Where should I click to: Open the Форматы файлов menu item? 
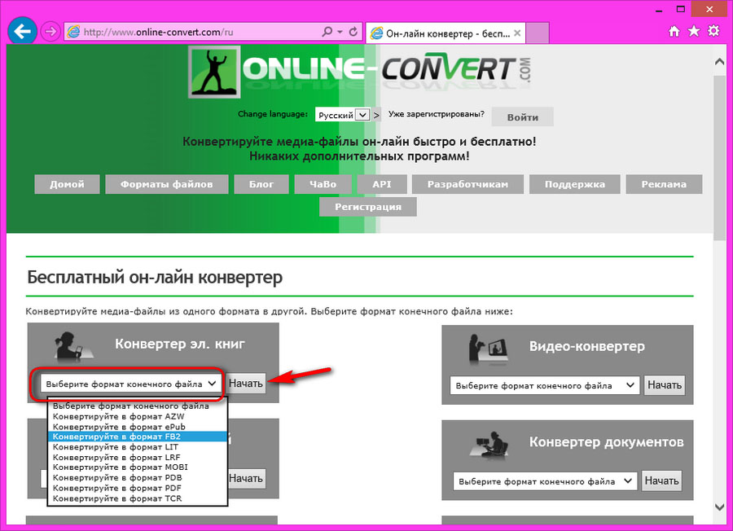166,184
